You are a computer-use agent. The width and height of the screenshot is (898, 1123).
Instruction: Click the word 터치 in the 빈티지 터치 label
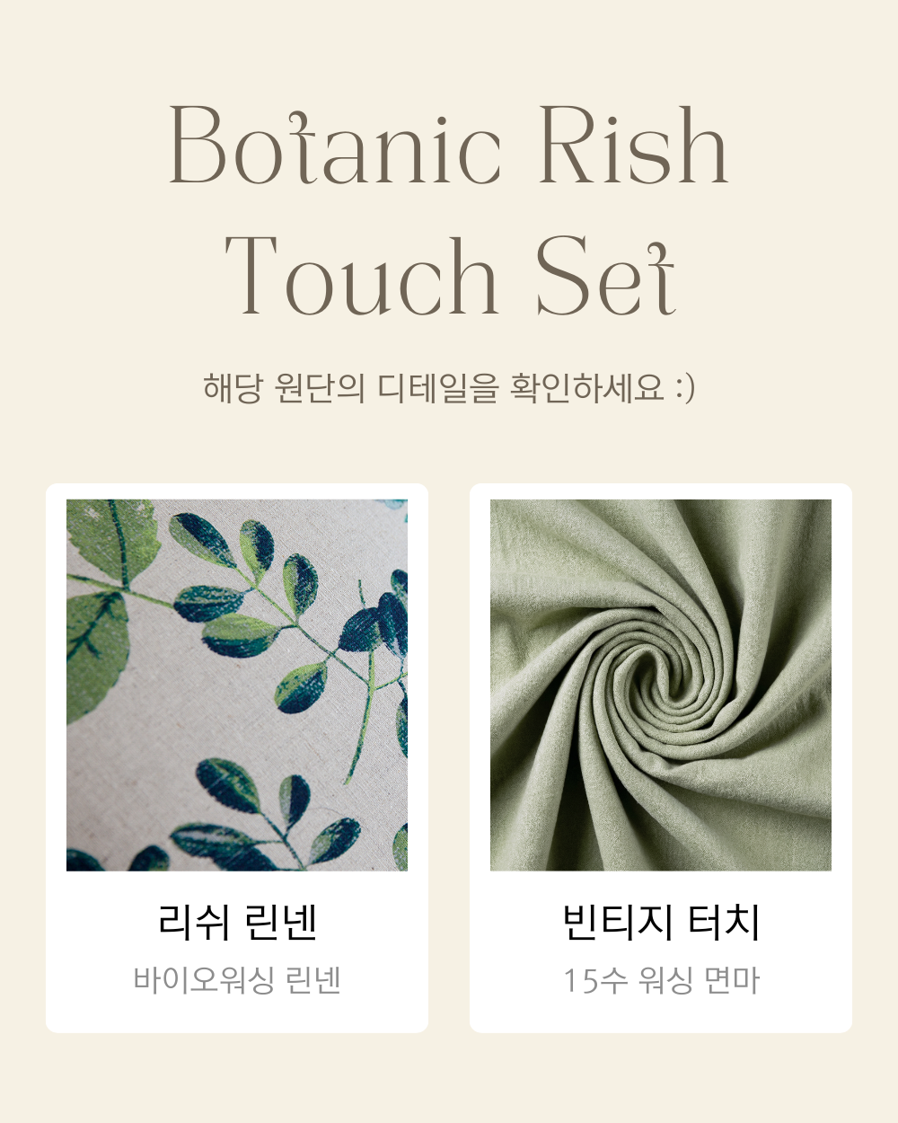click(x=724, y=923)
